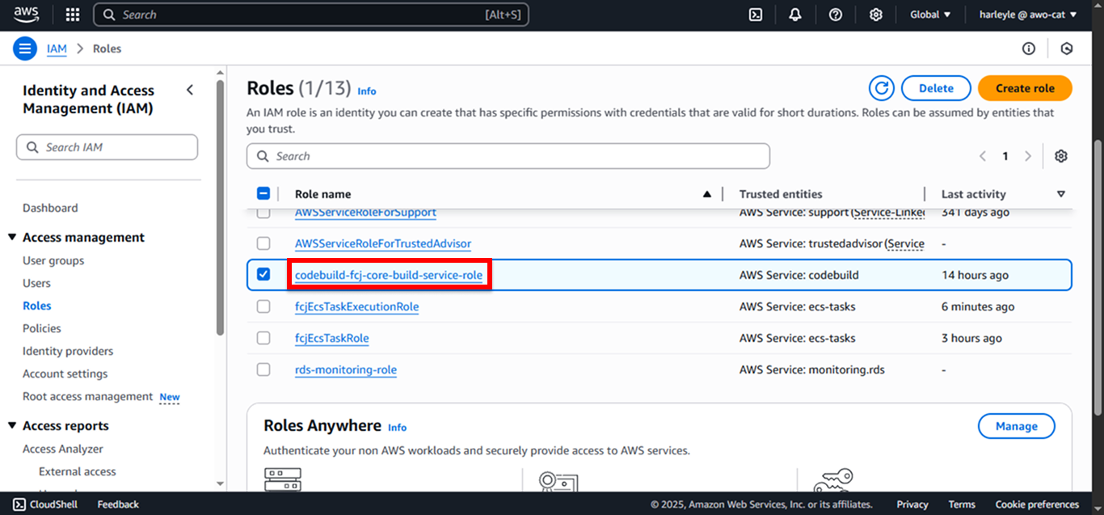Viewport: 1104px width, 515px height.
Task: Click the hexagon clock icon at top right
Action: pyautogui.click(x=1067, y=49)
